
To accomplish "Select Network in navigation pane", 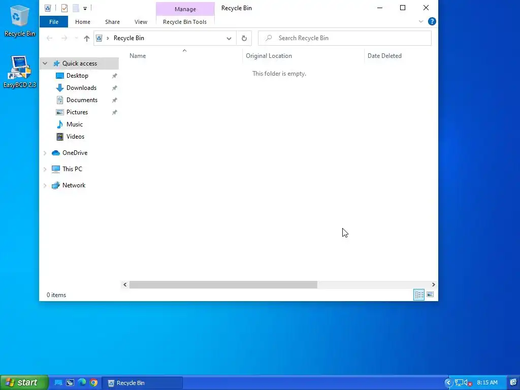I will click(x=74, y=185).
